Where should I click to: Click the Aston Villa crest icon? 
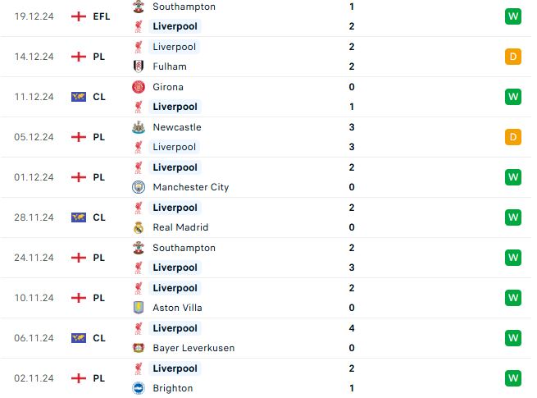click(x=139, y=308)
